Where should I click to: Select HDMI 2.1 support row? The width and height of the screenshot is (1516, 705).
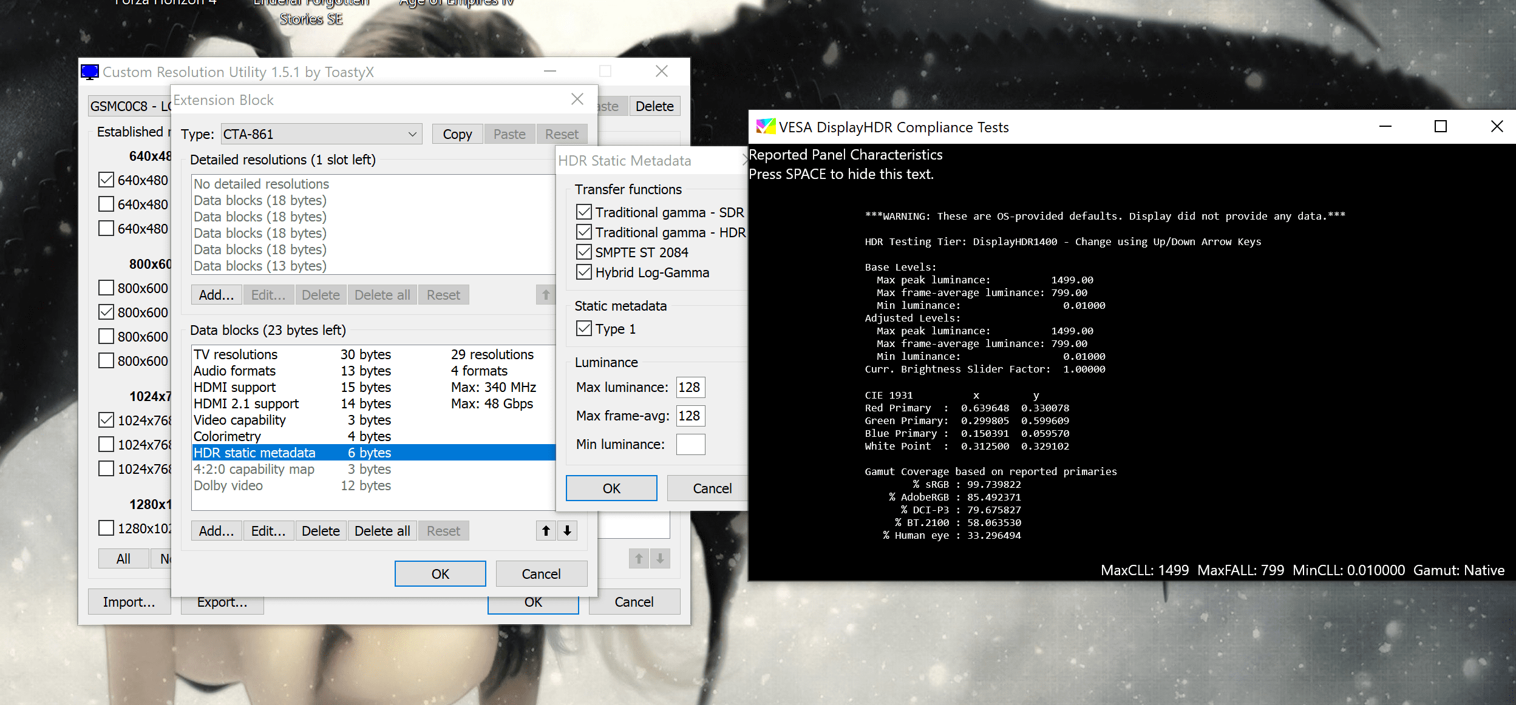373,403
